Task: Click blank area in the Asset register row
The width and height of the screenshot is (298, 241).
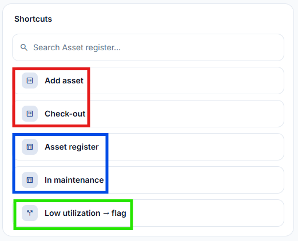Action: point(196,147)
